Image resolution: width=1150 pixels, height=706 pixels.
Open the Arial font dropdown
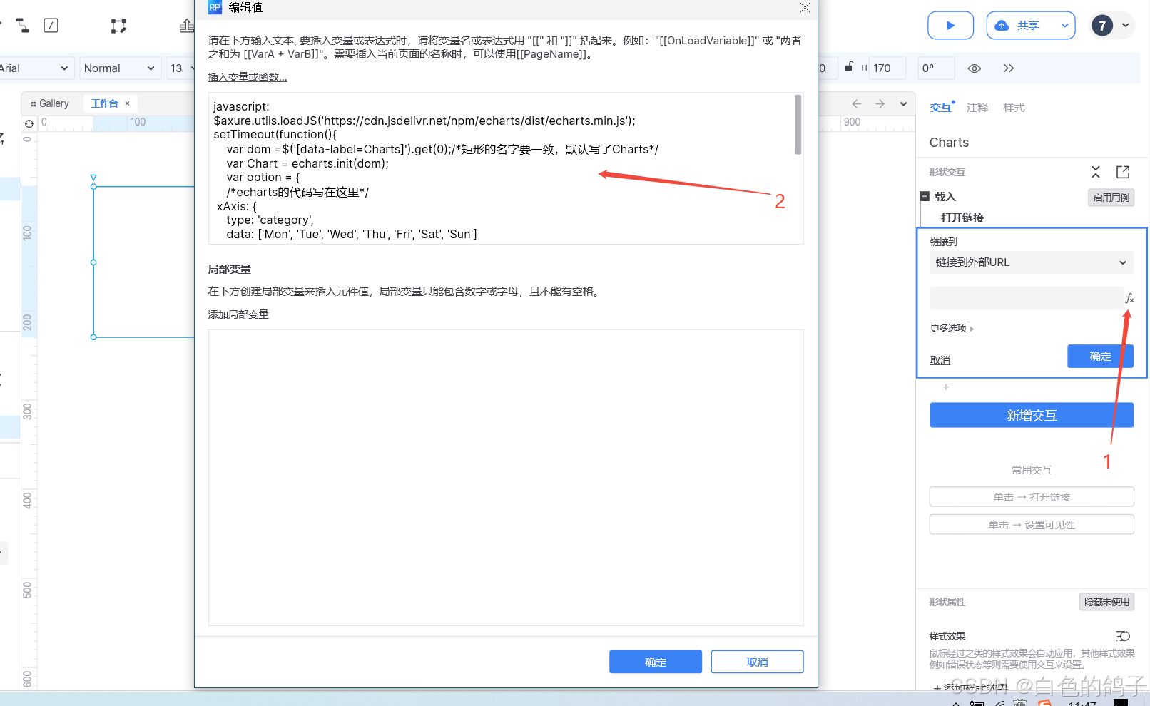coord(36,68)
